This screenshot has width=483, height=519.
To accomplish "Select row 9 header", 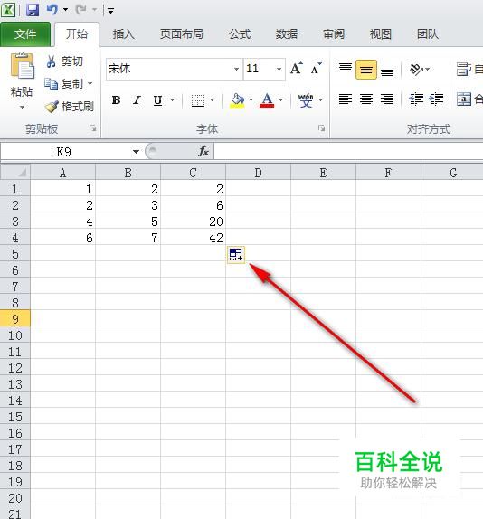I will (x=15, y=319).
